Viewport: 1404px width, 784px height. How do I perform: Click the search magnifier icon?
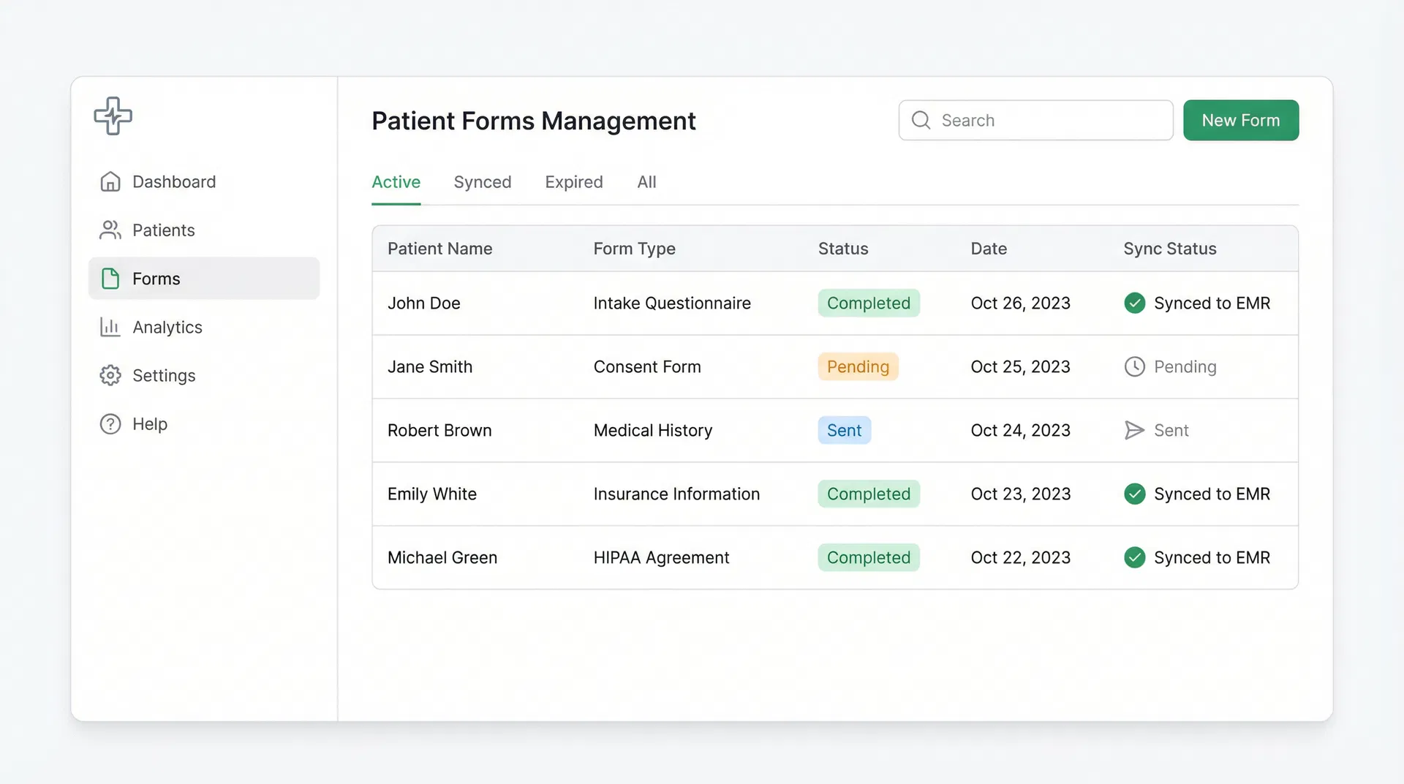921,120
